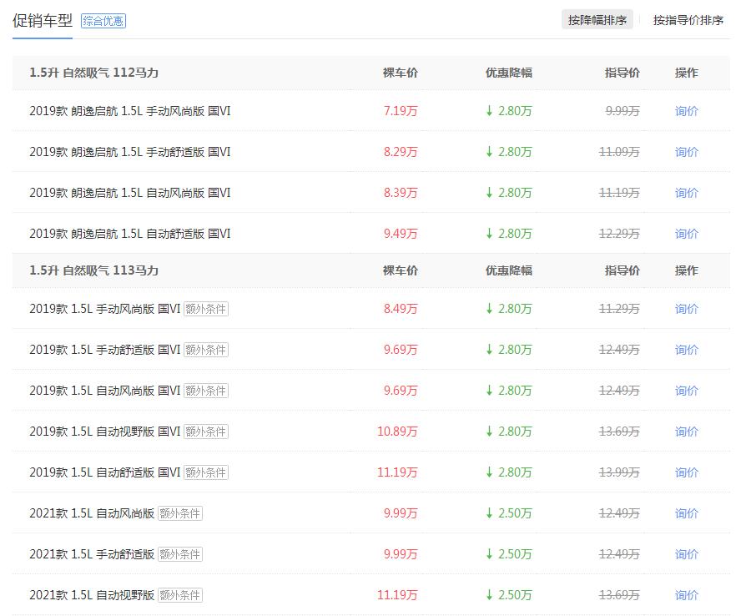
Task: Click 询价 for 2019款 1.5L 自动舒适版
Action: pos(686,472)
